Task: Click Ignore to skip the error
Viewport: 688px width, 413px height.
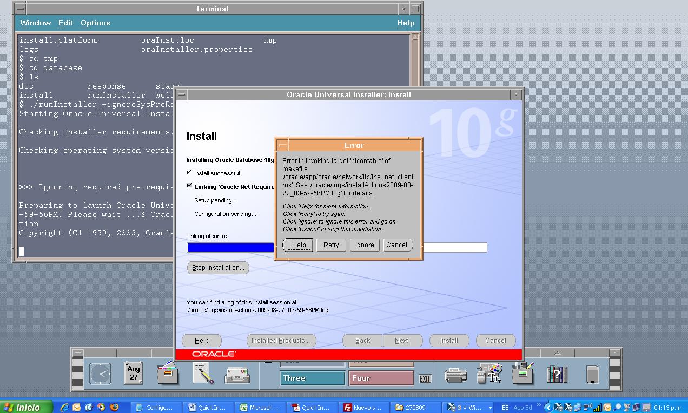Action: [365, 245]
